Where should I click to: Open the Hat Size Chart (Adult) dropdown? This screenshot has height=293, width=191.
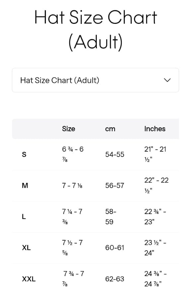click(95, 80)
